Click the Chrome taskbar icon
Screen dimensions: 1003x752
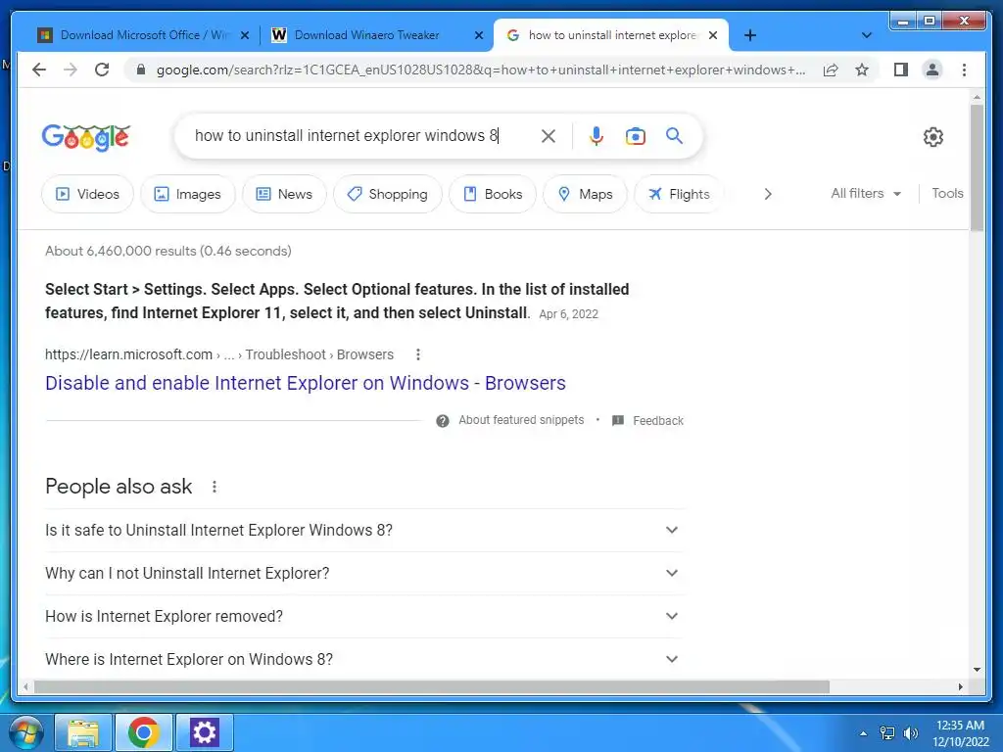143,732
